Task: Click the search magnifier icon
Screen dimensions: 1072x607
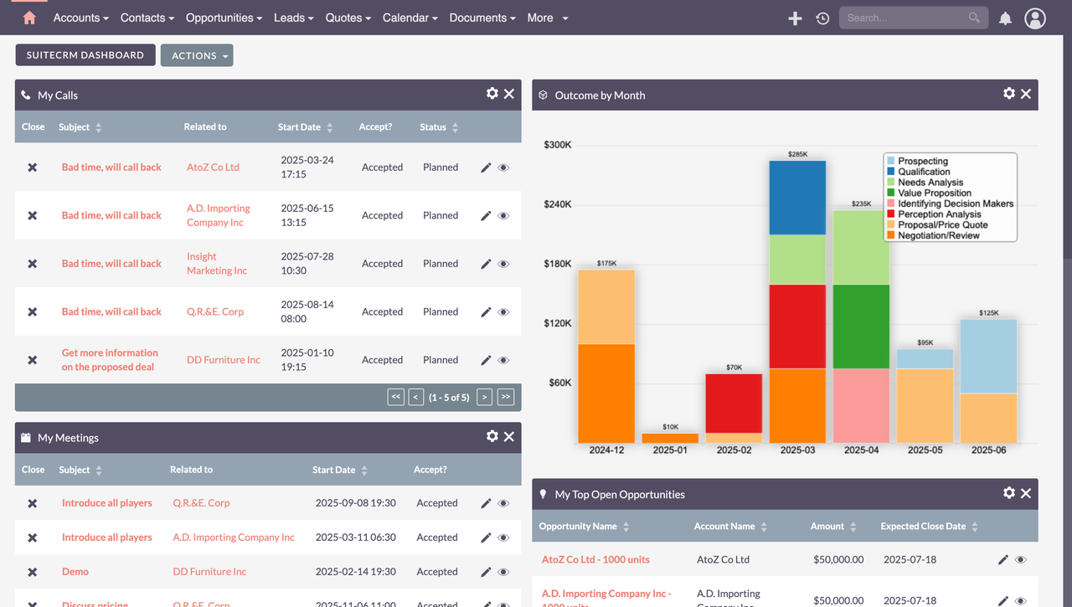Action: [x=974, y=18]
